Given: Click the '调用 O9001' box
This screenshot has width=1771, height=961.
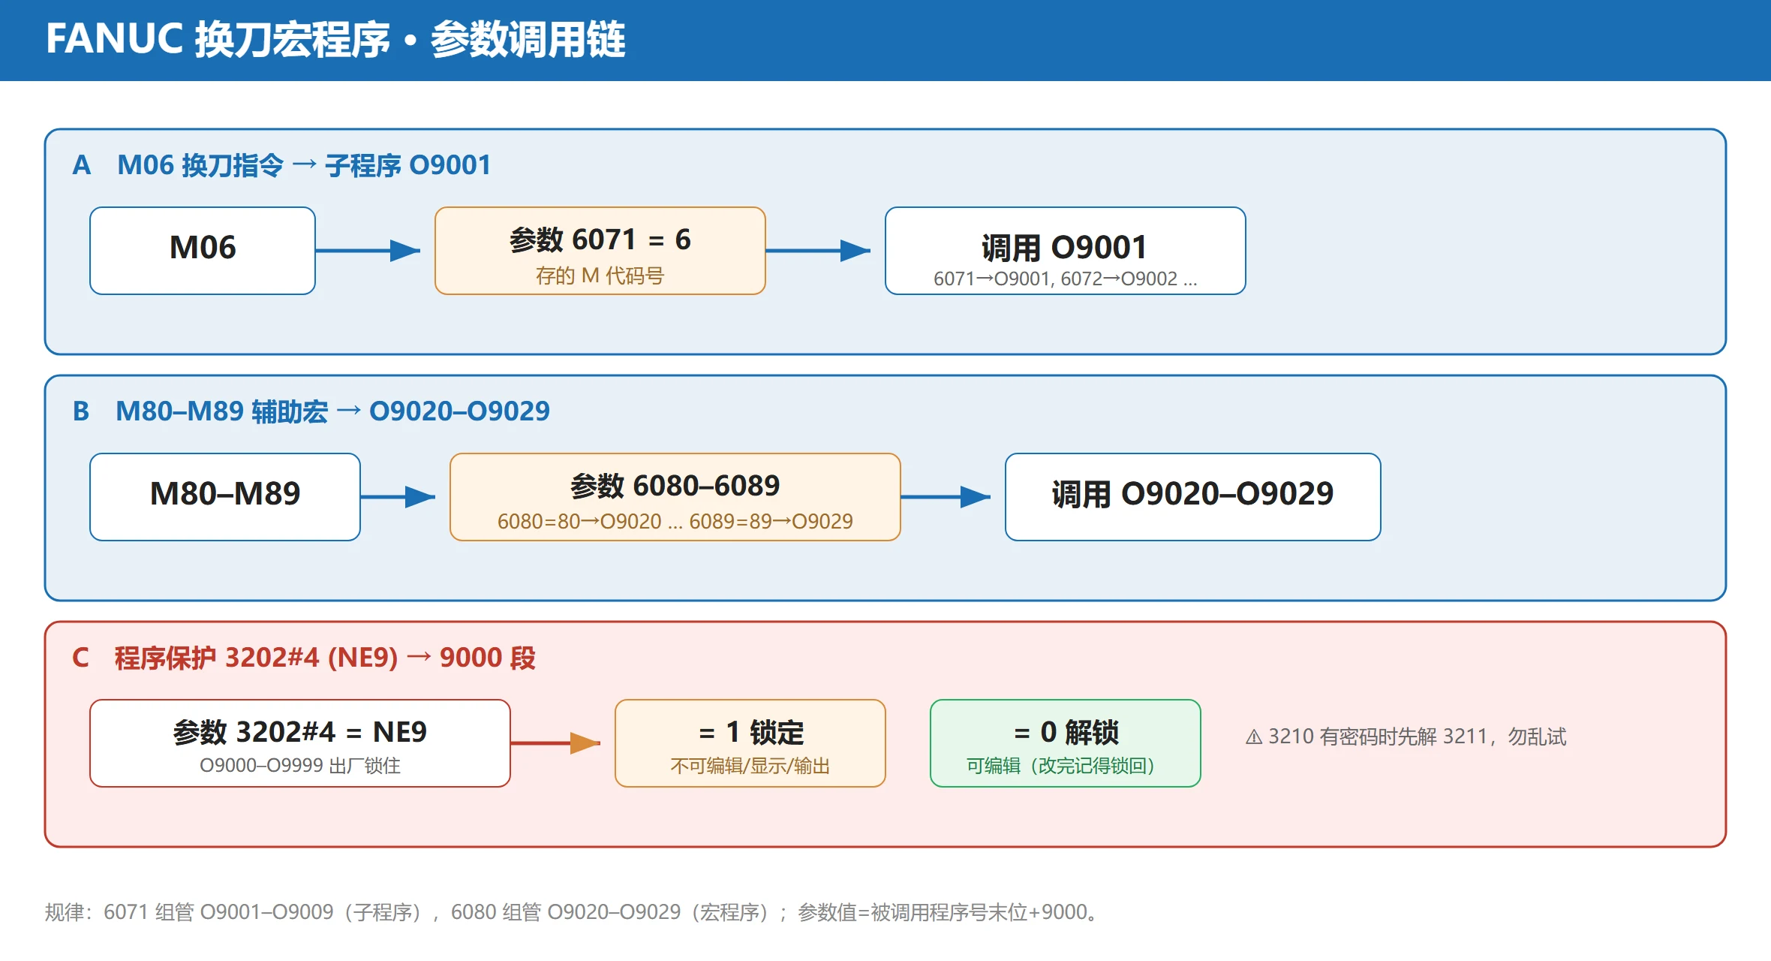Looking at the screenshot, I should tap(1066, 251).
